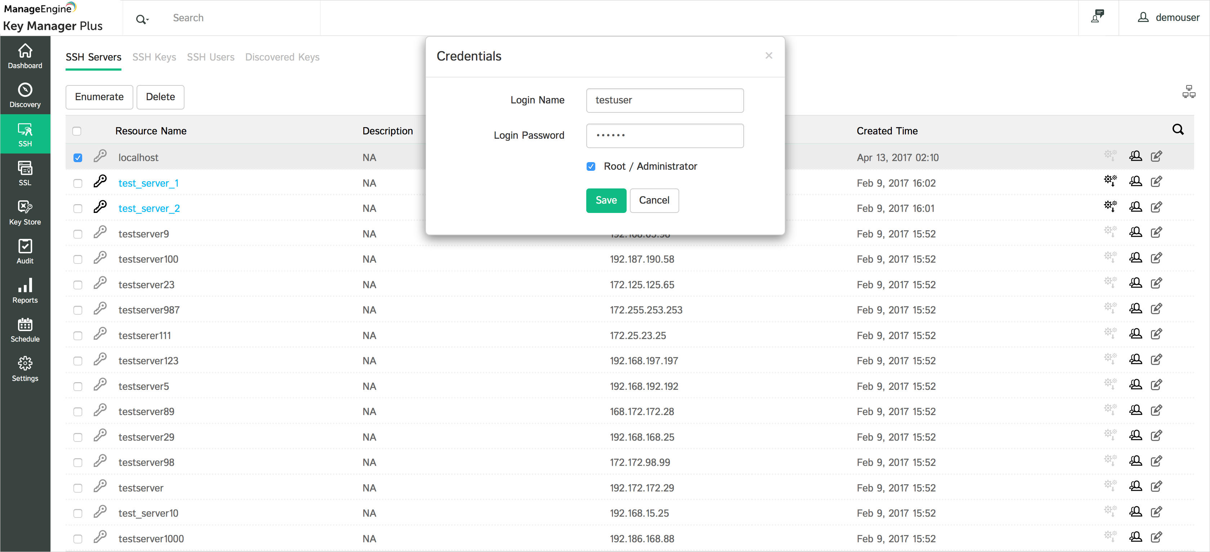This screenshot has width=1210, height=552.
Task: Click the SSH sidebar navigation icon
Action: (x=26, y=139)
